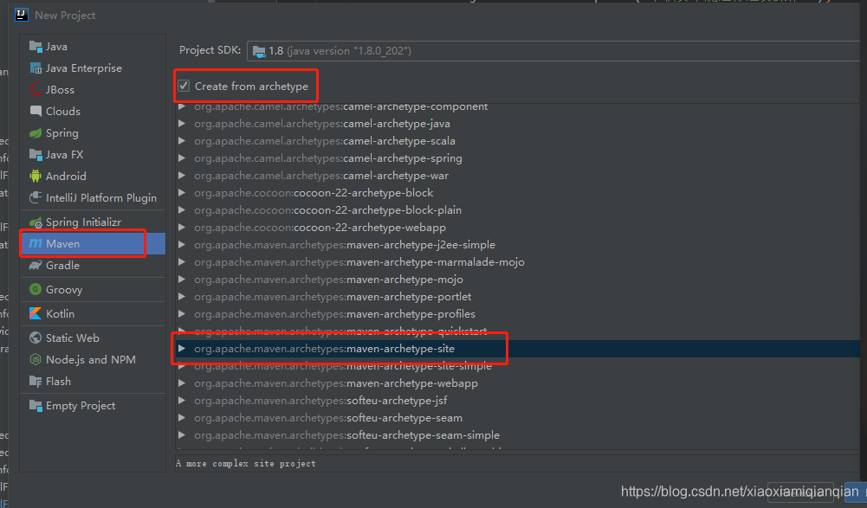Select camel-archetype-spring archetype
Screen dimensions: 867x508
click(328, 158)
